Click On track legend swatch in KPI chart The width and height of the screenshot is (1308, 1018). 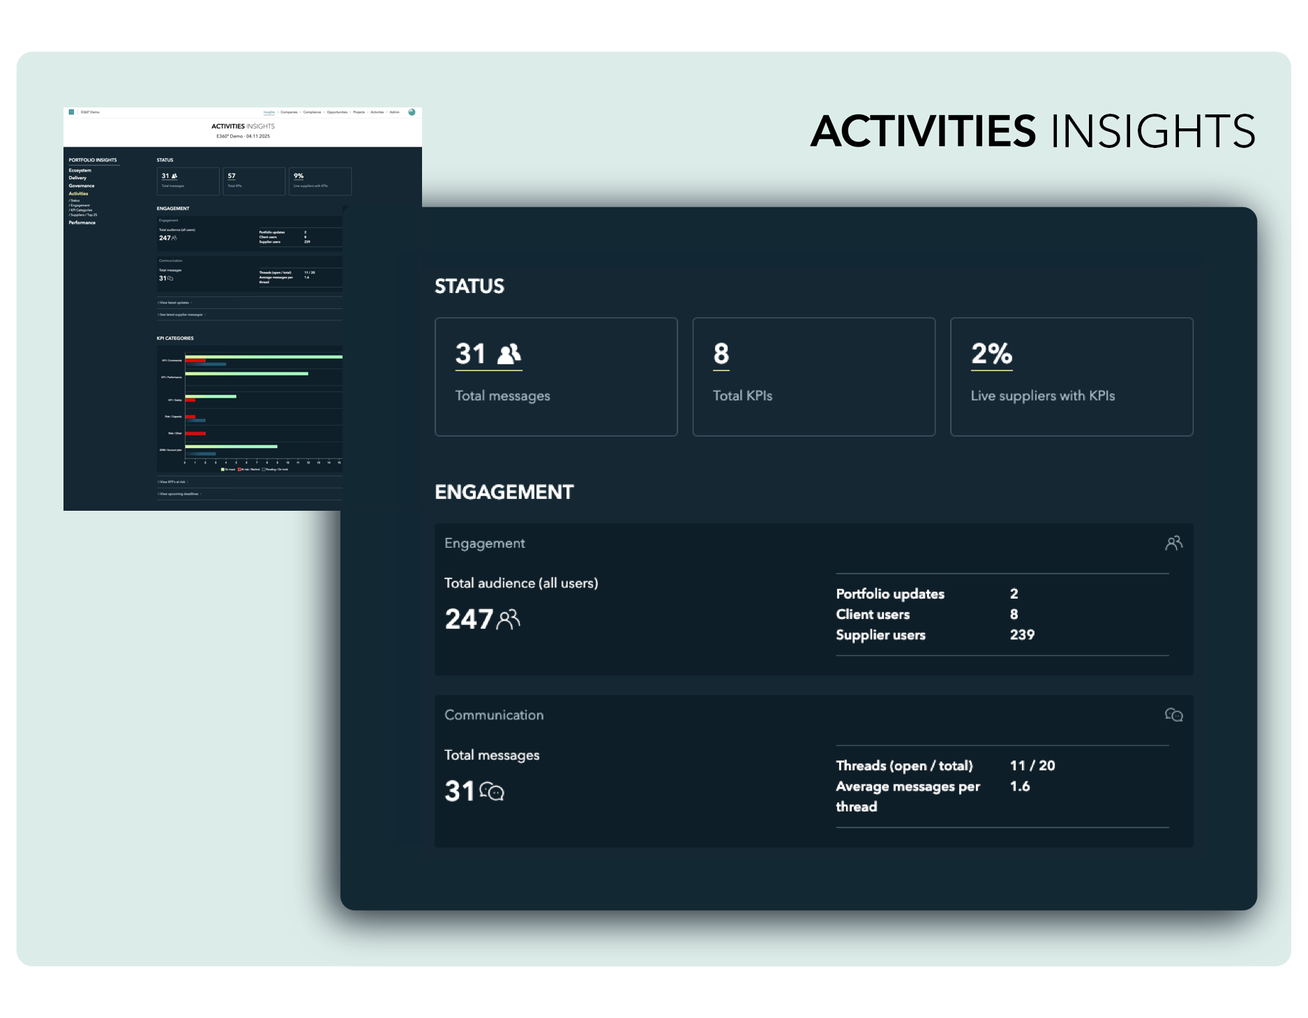click(223, 470)
